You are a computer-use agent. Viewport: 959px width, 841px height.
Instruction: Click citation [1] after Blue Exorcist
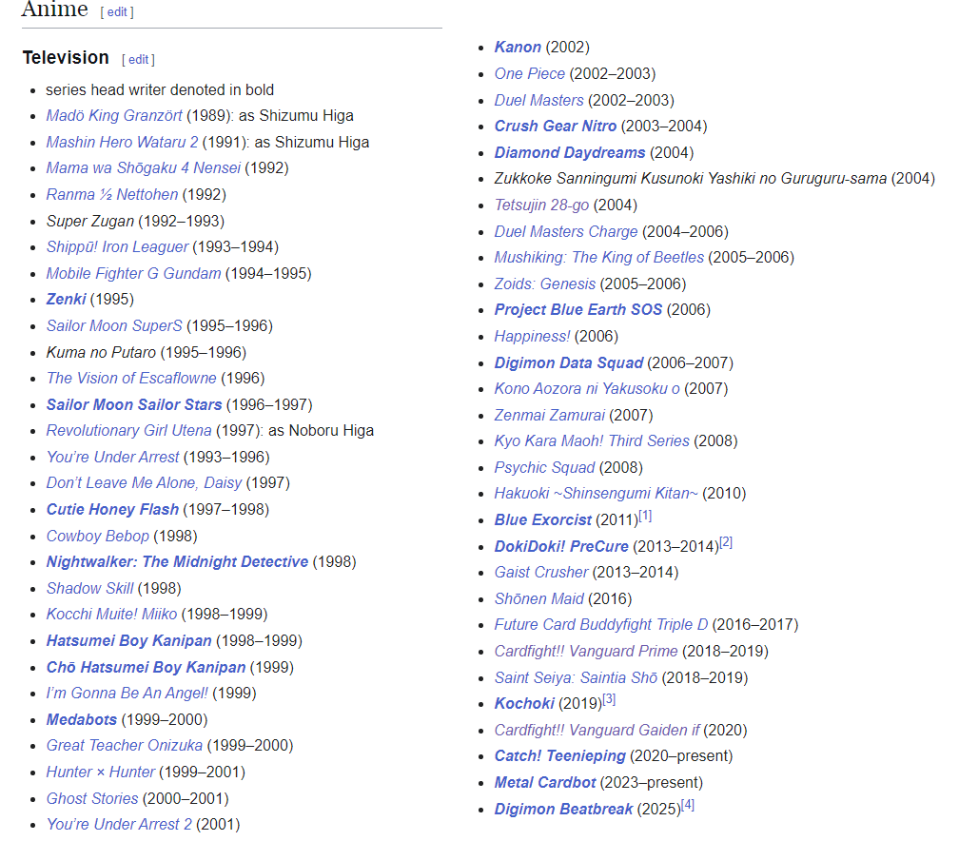click(645, 517)
